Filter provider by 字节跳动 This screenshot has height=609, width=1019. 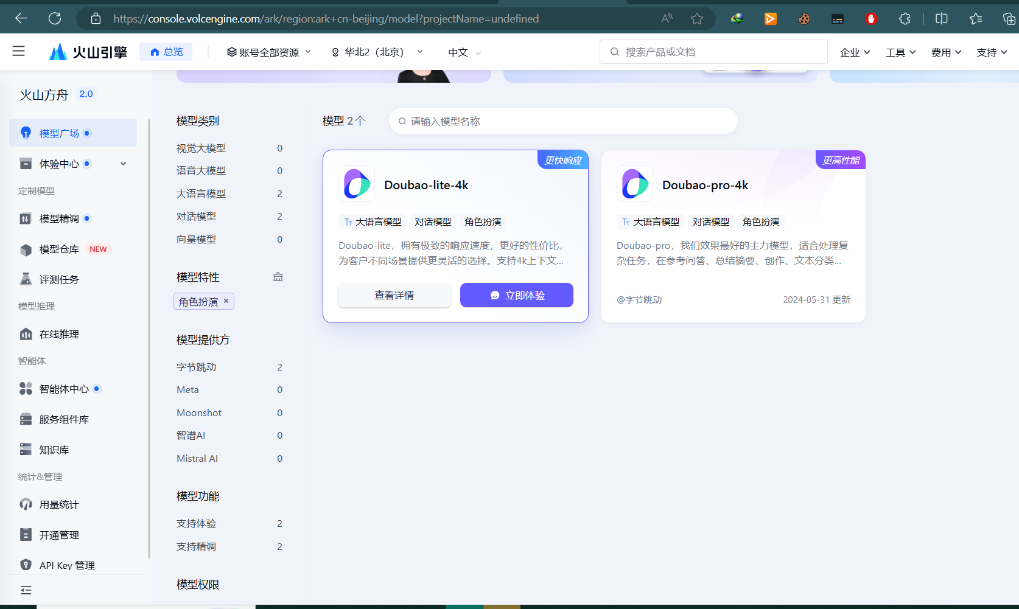[229, 367]
